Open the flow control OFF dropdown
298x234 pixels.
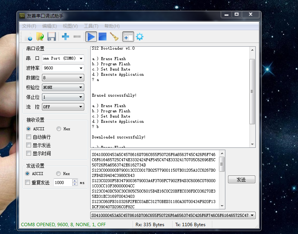tap(63, 107)
